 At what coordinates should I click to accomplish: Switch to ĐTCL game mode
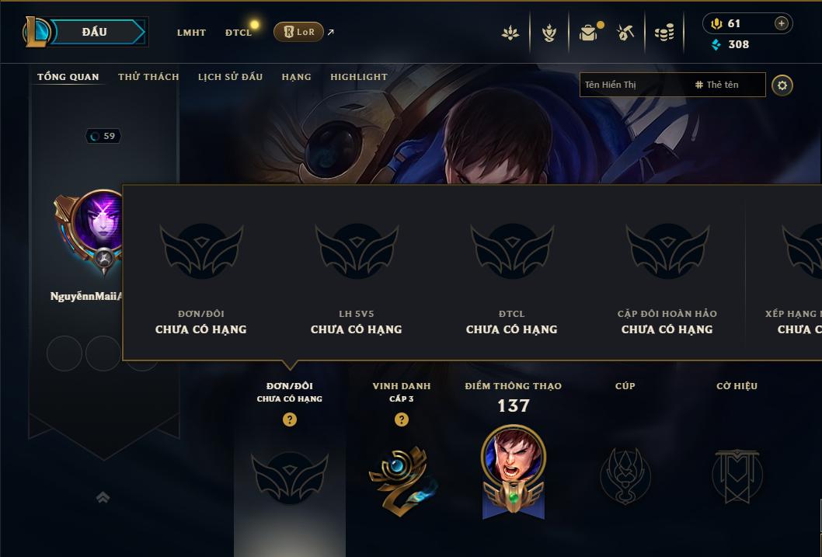(239, 33)
